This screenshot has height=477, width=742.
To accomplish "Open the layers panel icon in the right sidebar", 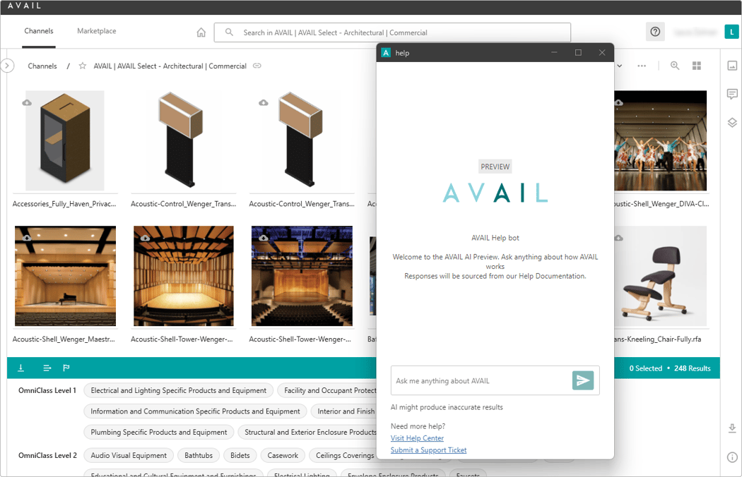I will point(732,122).
